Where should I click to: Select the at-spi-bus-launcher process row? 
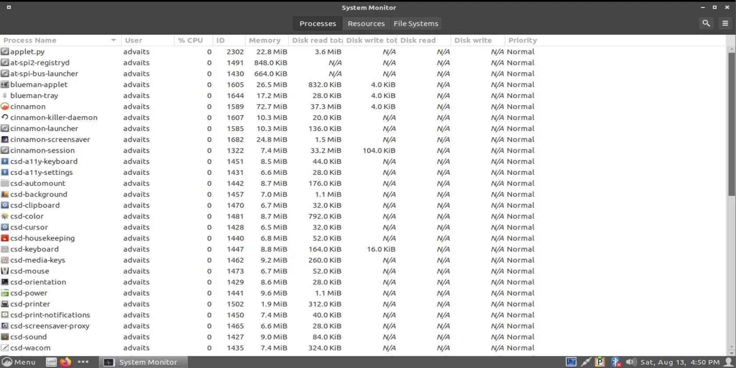pos(363,74)
